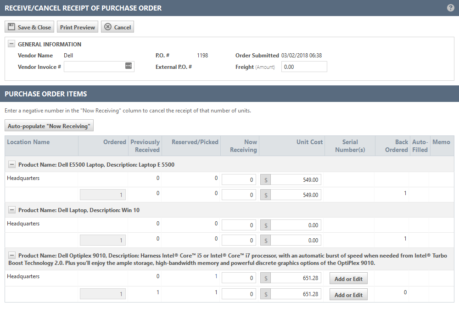Viewport: 459px width, 314px height.
Task: Click the Location Name column header
Action: tap(28, 142)
